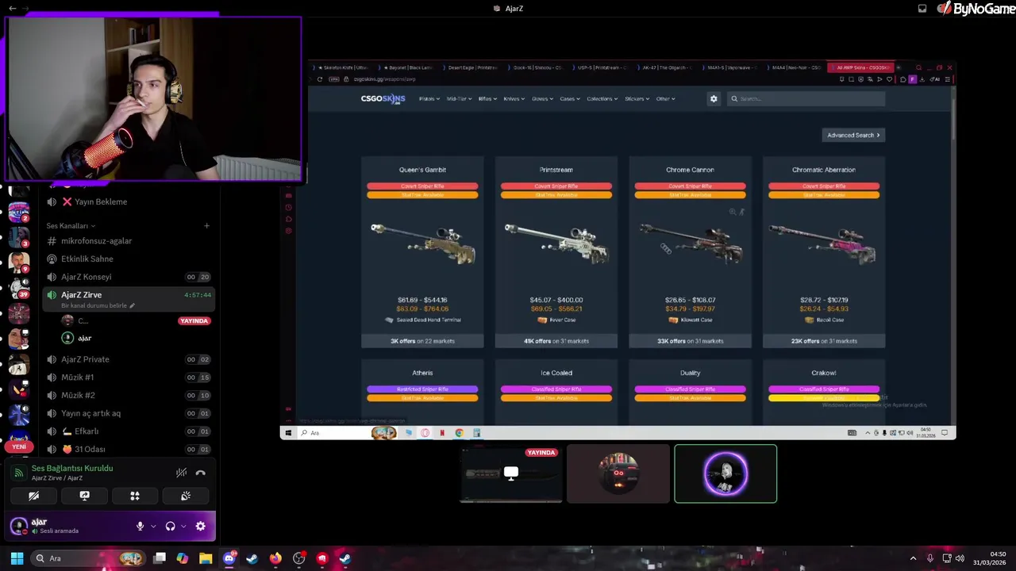
Task: Open Gloves menu on CSGOSkins site
Action: [x=543, y=99]
